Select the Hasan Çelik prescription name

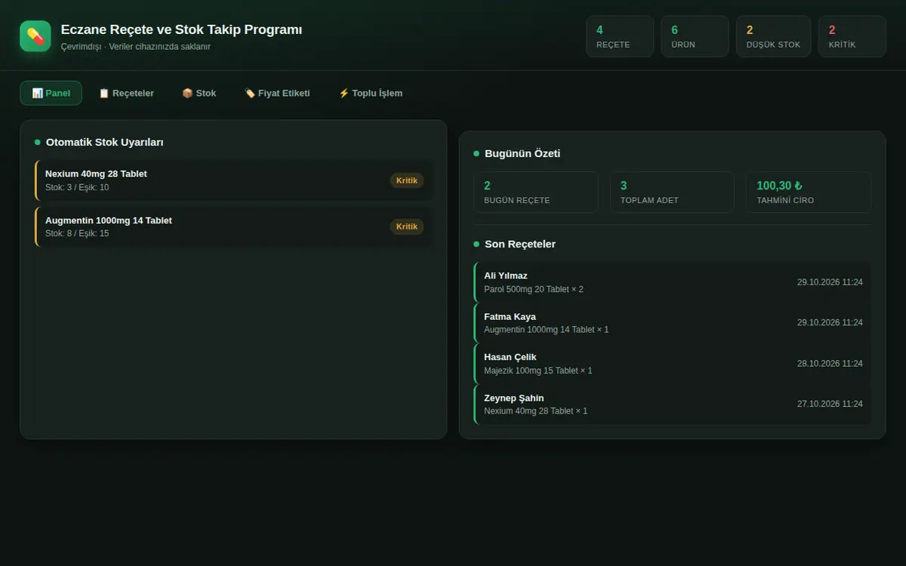click(510, 357)
